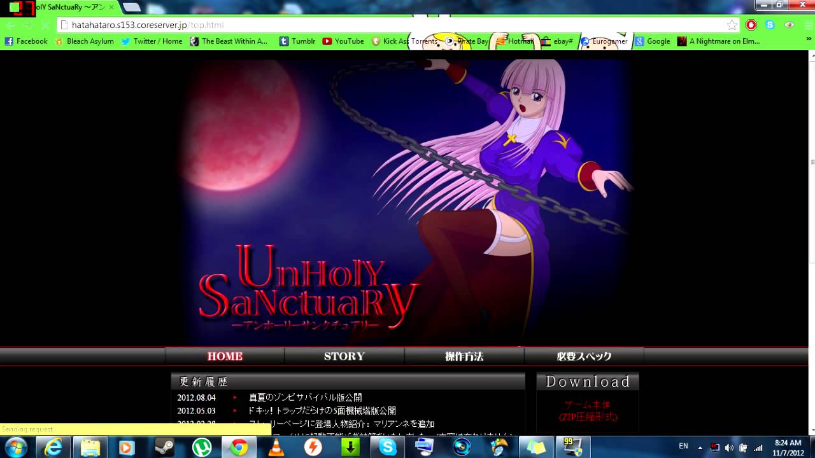Open Windows Media Player from the taskbar
This screenshot has height=458, width=815.
[127, 447]
